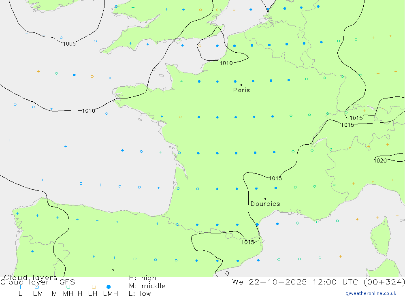Click the 'L: low' legend text
Image resolution: width=405 pixels, height=297 pixels.
click(140, 294)
